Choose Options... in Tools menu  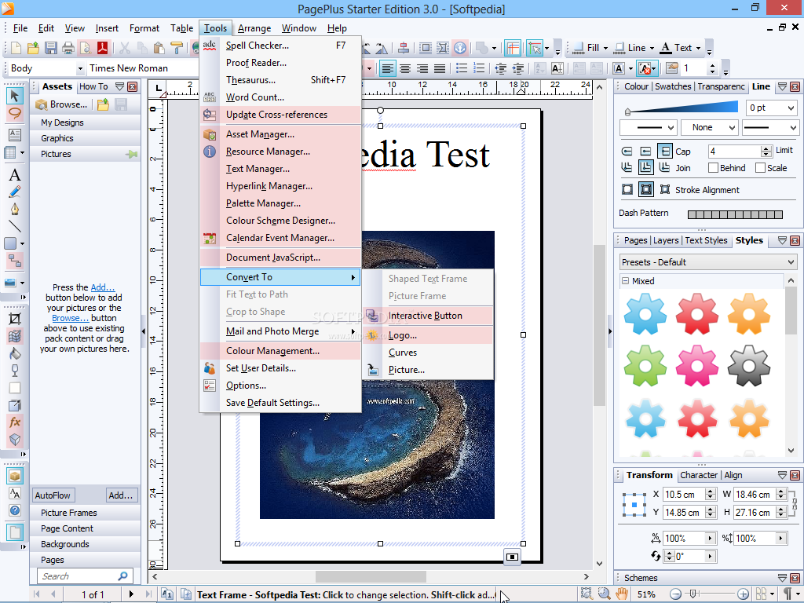tap(280, 386)
